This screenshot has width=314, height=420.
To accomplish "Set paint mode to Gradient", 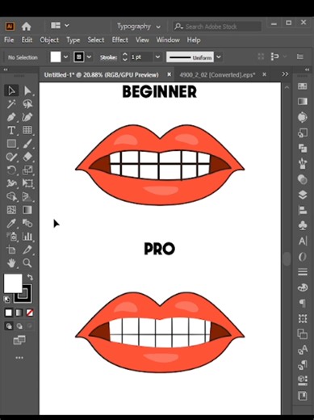I will [19, 313].
